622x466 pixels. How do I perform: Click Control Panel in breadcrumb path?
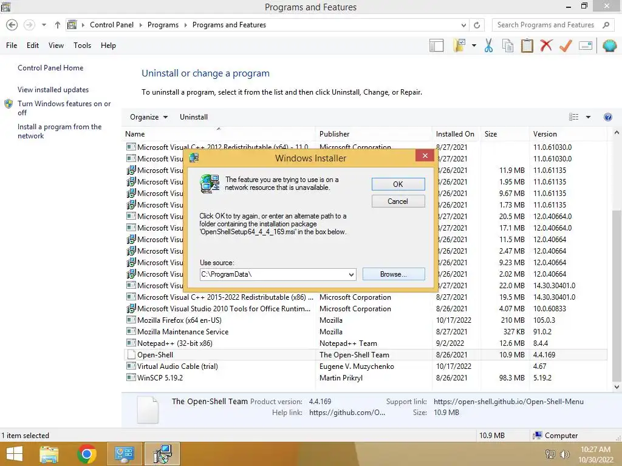tap(112, 25)
